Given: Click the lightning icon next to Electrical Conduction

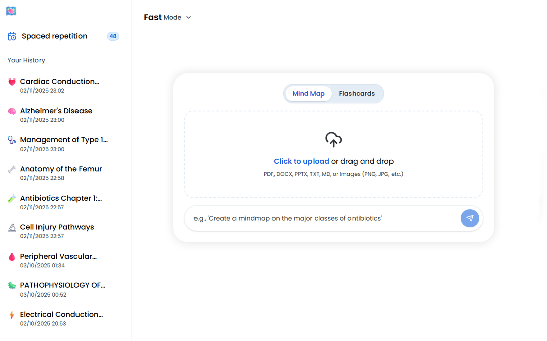Looking at the screenshot, I should coord(11,314).
